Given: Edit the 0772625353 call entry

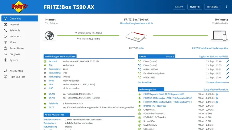Looking at the screenshot, I should pyautogui.click(x=227, y=78).
